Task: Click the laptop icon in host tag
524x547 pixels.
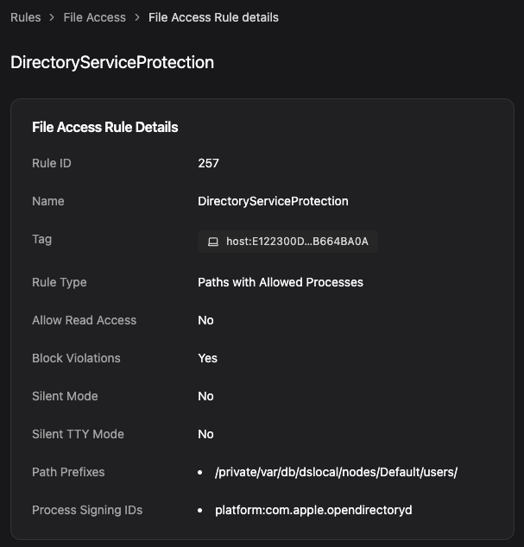Action: pyautogui.click(x=213, y=242)
